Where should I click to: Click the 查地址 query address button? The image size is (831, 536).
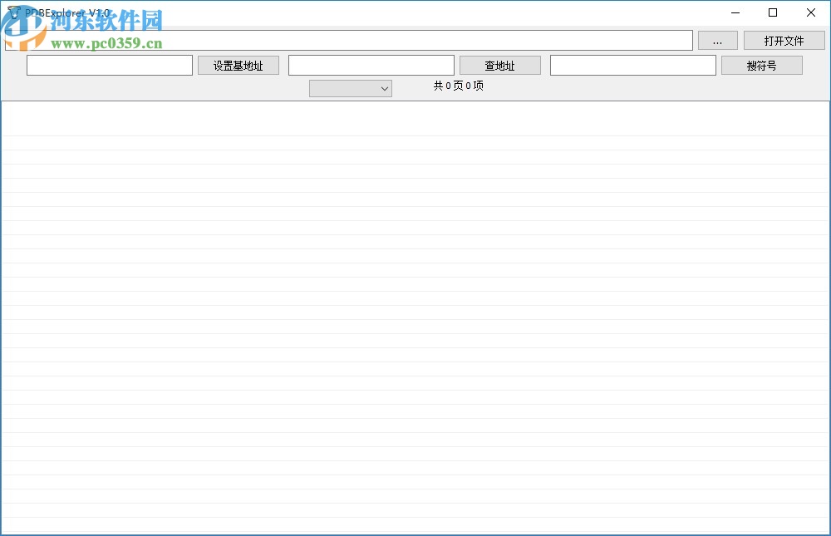pyautogui.click(x=500, y=65)
